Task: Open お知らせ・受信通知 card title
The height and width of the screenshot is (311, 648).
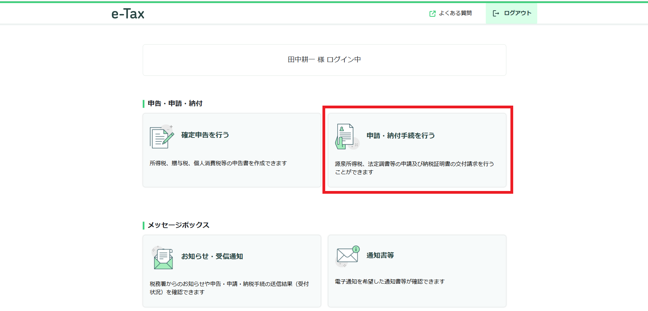Action: pos(212,256)
